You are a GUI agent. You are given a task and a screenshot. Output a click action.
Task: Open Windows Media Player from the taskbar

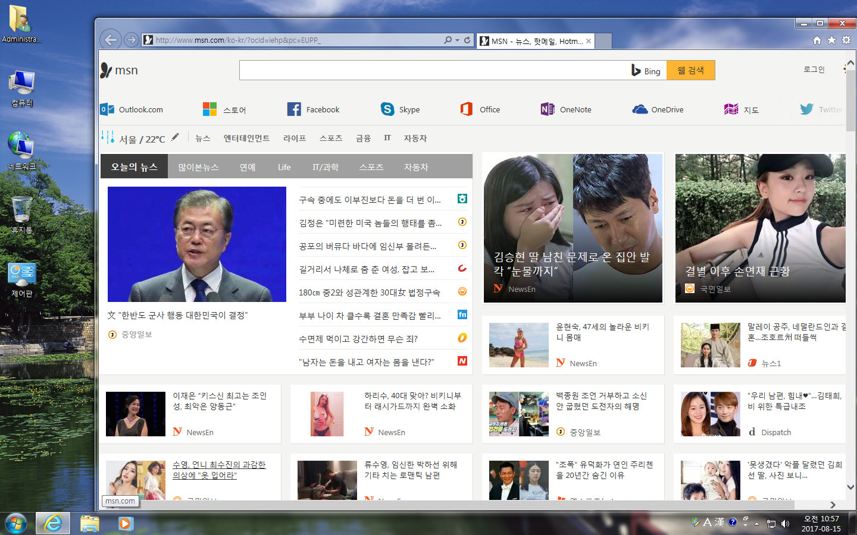pyautogui.click(x=126, y=523)
